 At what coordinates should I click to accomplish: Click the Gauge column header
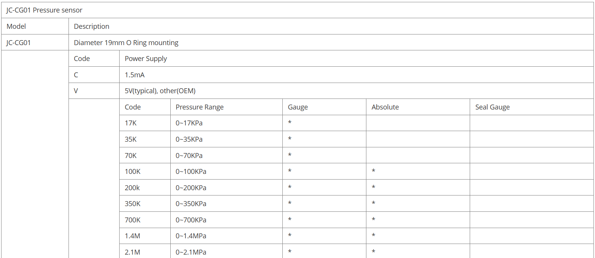(298, 107)
